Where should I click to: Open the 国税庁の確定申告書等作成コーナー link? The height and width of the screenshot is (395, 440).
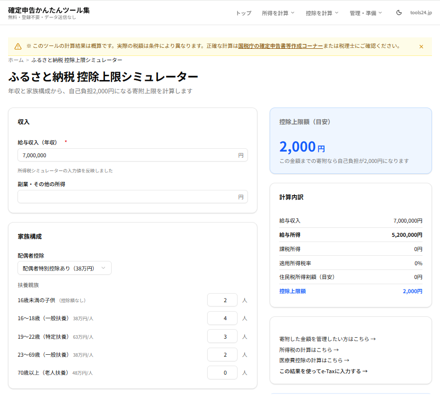pos(281,46)
